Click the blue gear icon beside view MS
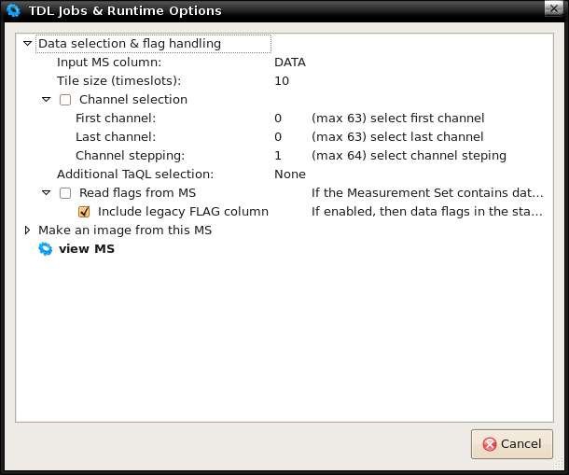569x475 pixels. pyautogui.click(x=46, y=249)
